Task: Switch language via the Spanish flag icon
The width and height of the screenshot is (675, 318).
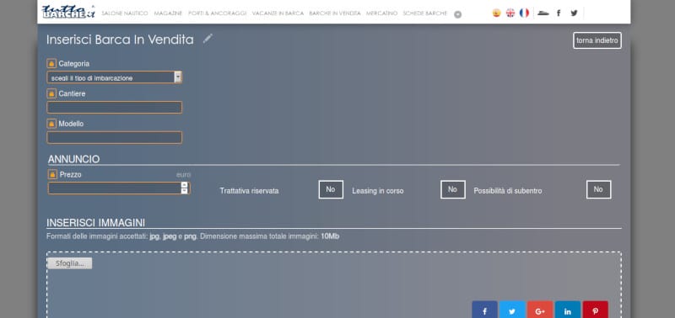Action: [x=496, y=13]
